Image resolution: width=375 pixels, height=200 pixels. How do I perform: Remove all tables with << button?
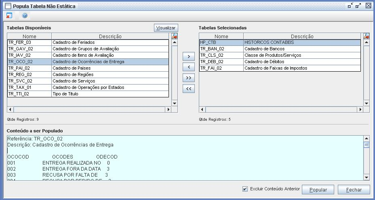click(x=188, y=89)
